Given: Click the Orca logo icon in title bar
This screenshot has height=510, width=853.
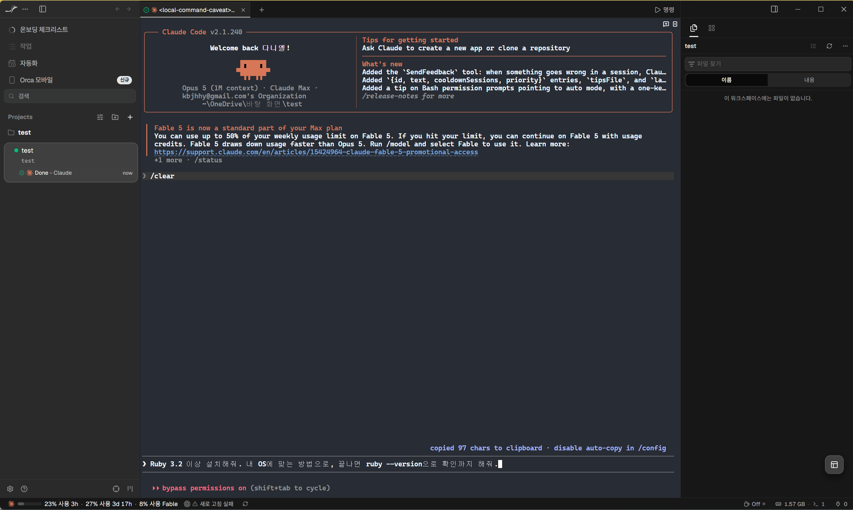Looking at the screenshot, I should [x=11, y=9].
